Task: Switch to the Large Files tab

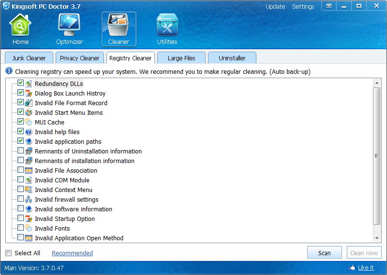Action: pos(181,58)
